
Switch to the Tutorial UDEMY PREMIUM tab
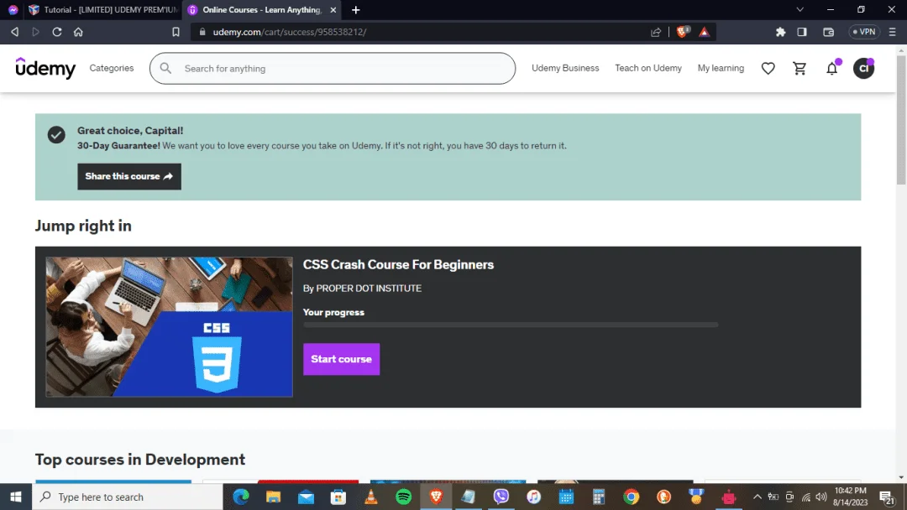pos(104,10)
